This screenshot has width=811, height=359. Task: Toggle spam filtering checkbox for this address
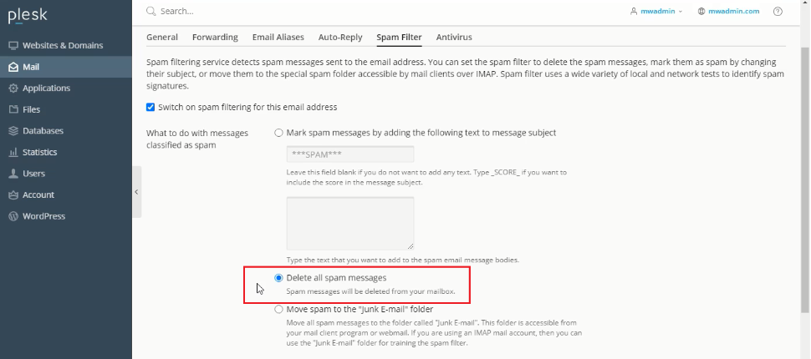coord(150,107)
